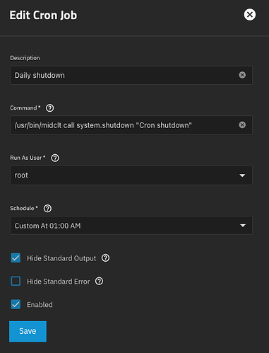Click the Hide Standard Output label
Image resolution: width=269 pixels, height=353 pixels.
pos(61,258)
